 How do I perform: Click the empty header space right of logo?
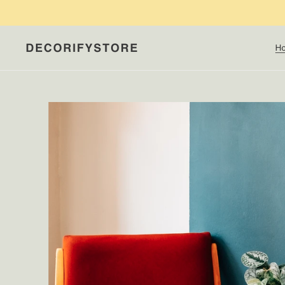coord(206,48)
